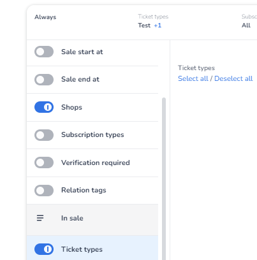Image resolution: width=257 pixels, height=260 pixels.
Task: Click the Test ticket type value
Action: pos(144,25)
